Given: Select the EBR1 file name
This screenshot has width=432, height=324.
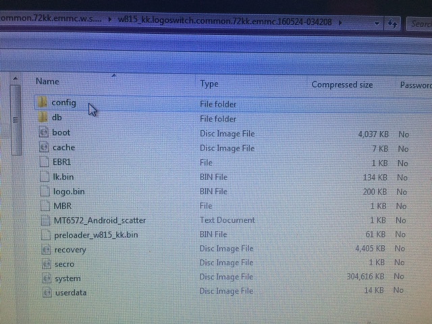Looking at the screenshot, I should [61, 162].
